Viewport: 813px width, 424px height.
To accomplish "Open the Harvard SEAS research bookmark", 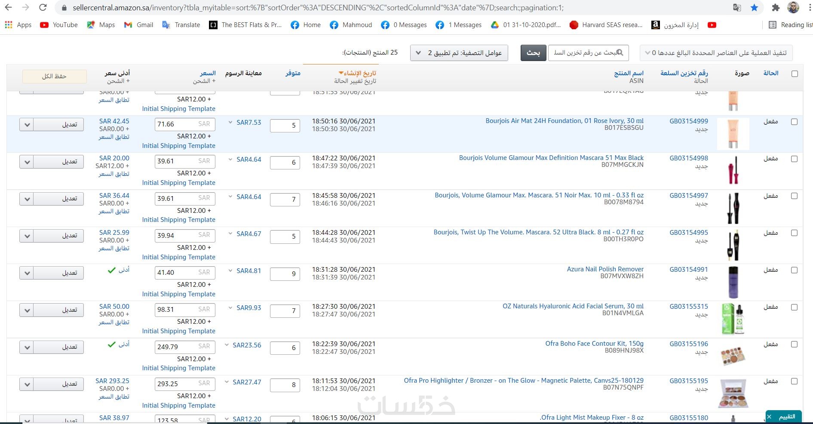I will [606, 25].
